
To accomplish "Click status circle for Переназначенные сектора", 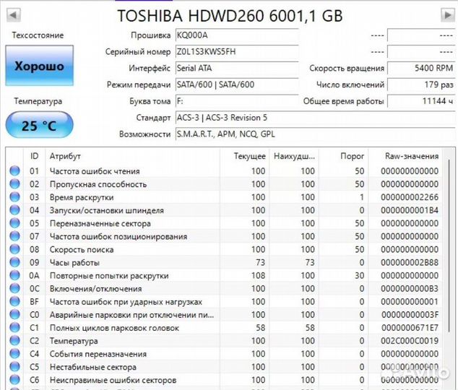I will click(14, 223).
